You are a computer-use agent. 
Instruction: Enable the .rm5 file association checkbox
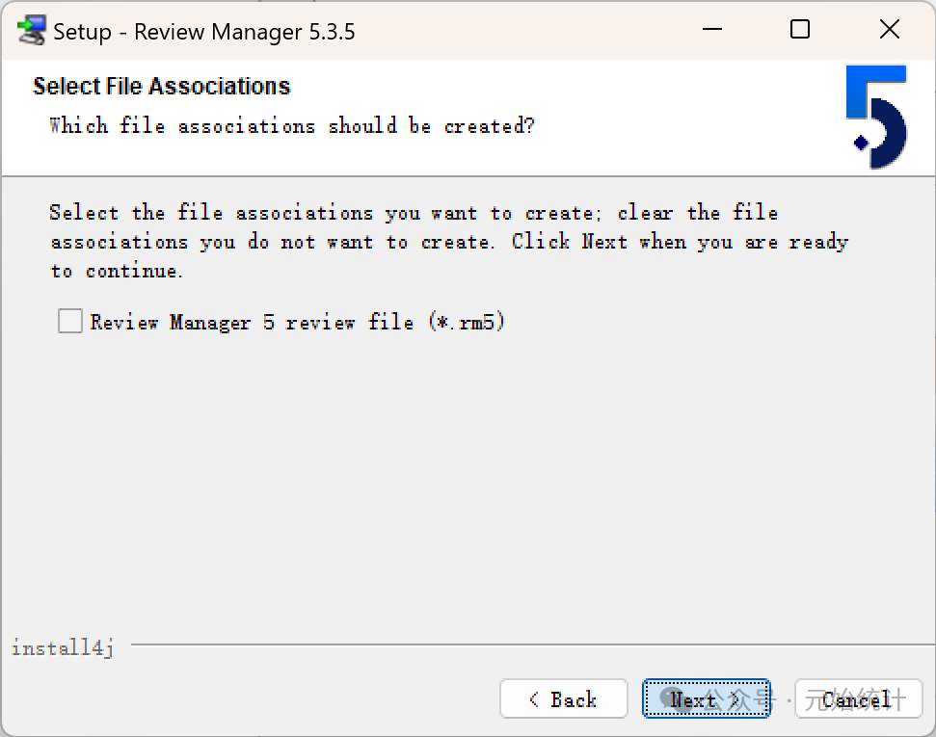(70, 321)
